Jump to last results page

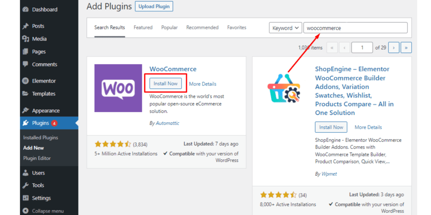pyautogui.click(x=406, y=48)
